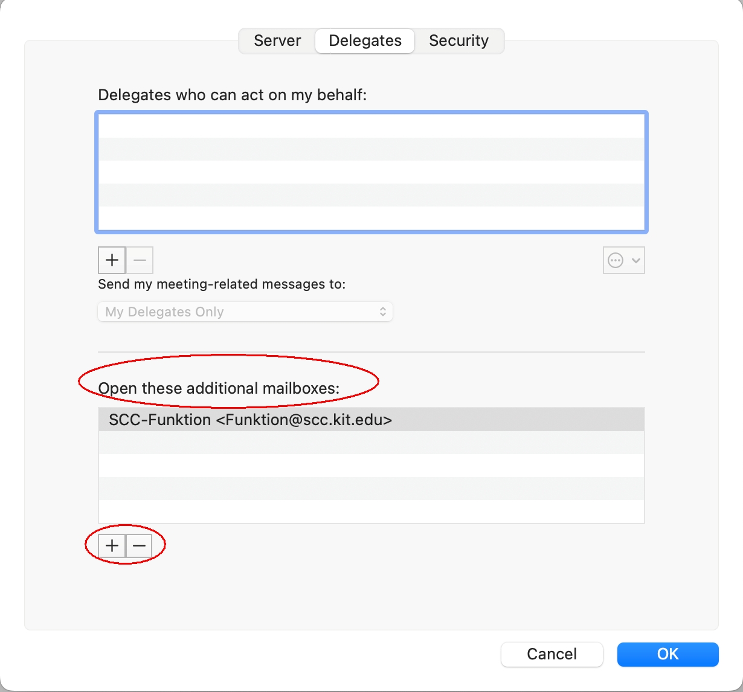743x692 pixels.
Task: Add a delegate with the plus button
Action: click(x=112, y=260)
